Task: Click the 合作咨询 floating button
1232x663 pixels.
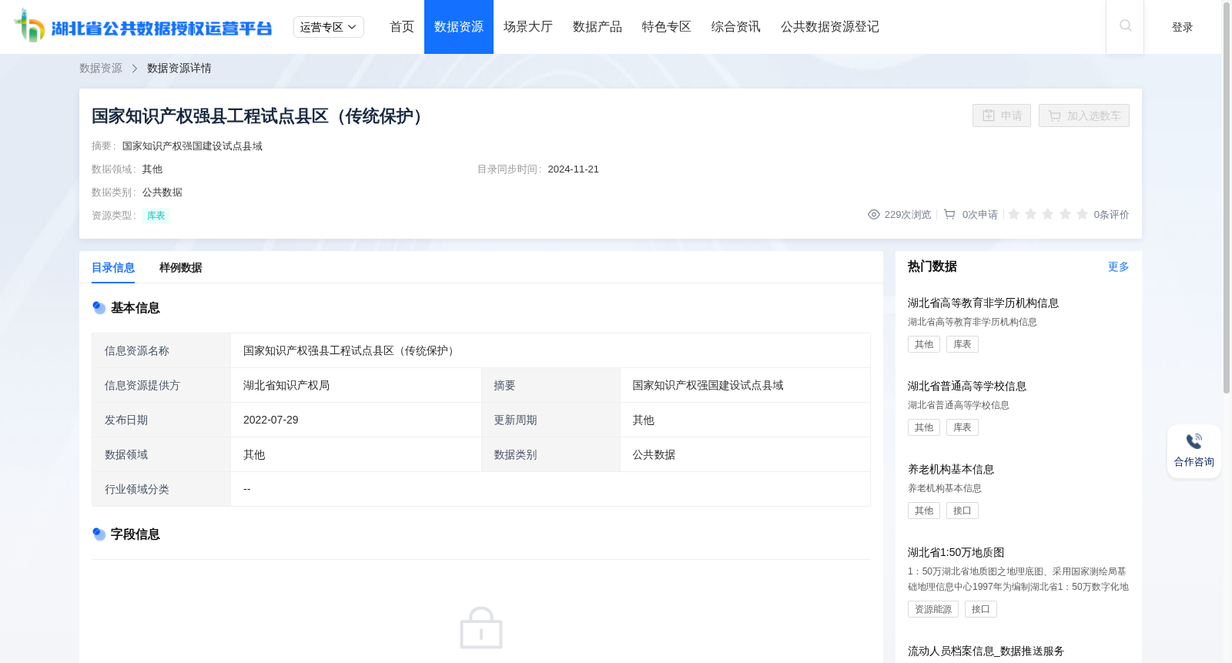Action: click(x=1194, y=451)
